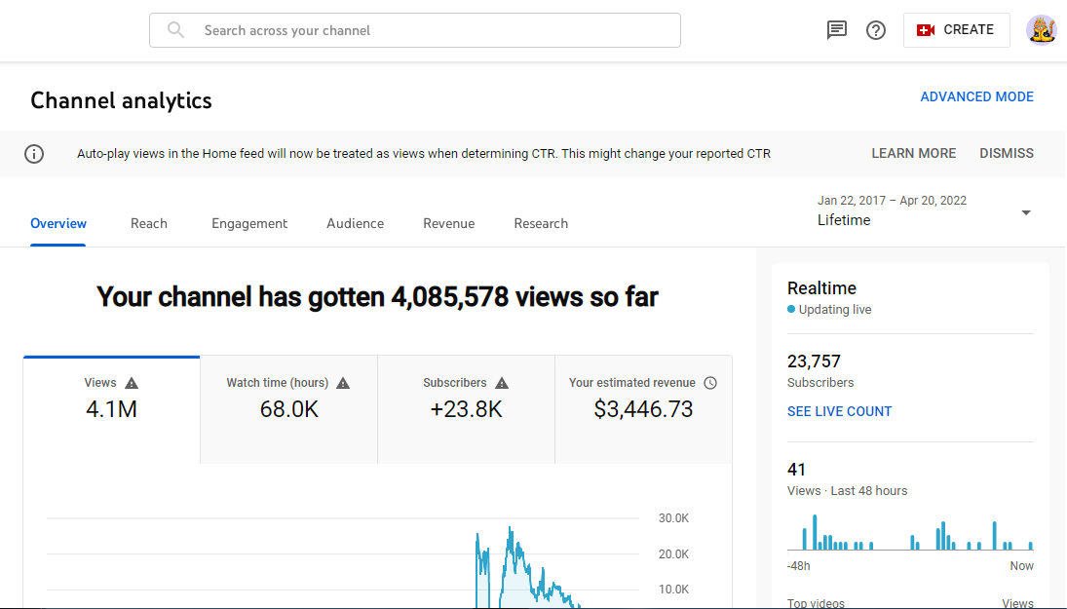Click the warning triangle next to Watch time
1067x609 pixels.
pos(343,383)
